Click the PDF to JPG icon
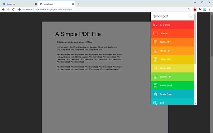 click(155, 68)
